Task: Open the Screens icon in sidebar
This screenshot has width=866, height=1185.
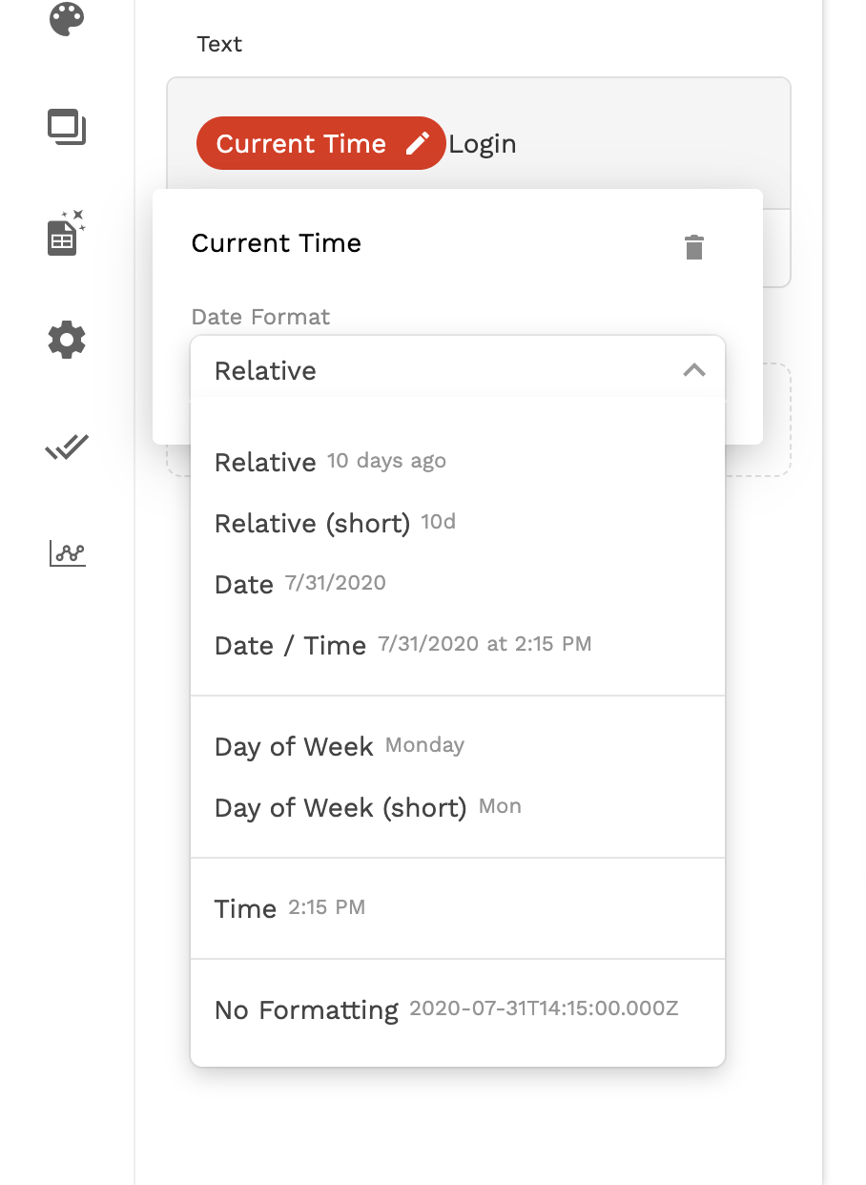Action: (67, 128)
